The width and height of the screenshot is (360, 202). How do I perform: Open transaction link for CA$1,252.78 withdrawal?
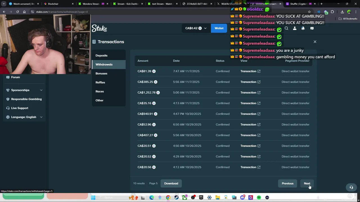[250, 93]
